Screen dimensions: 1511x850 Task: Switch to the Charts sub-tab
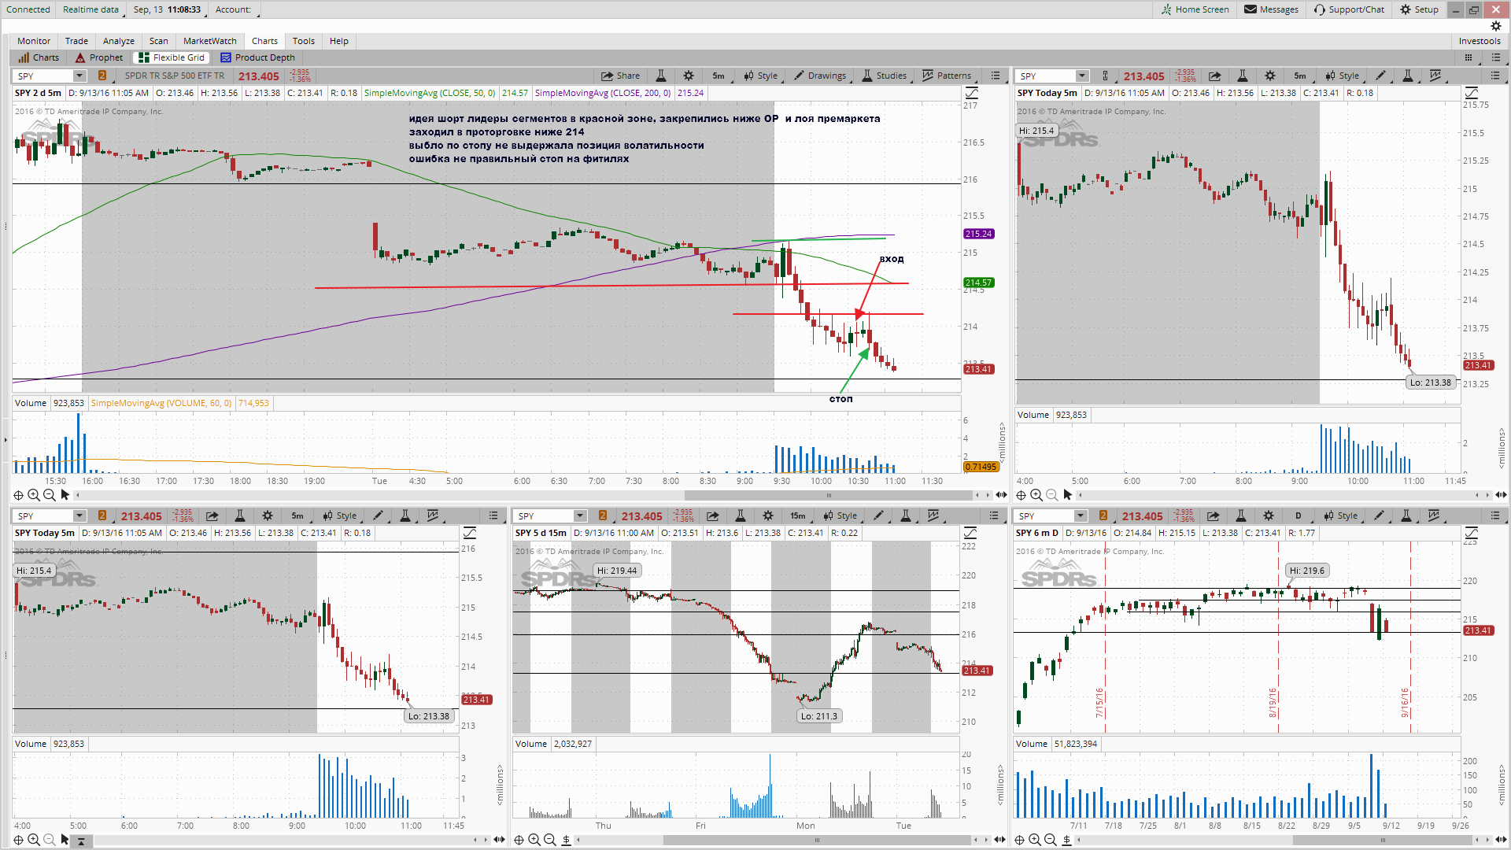pyautogui.click(x=39, y=57)
